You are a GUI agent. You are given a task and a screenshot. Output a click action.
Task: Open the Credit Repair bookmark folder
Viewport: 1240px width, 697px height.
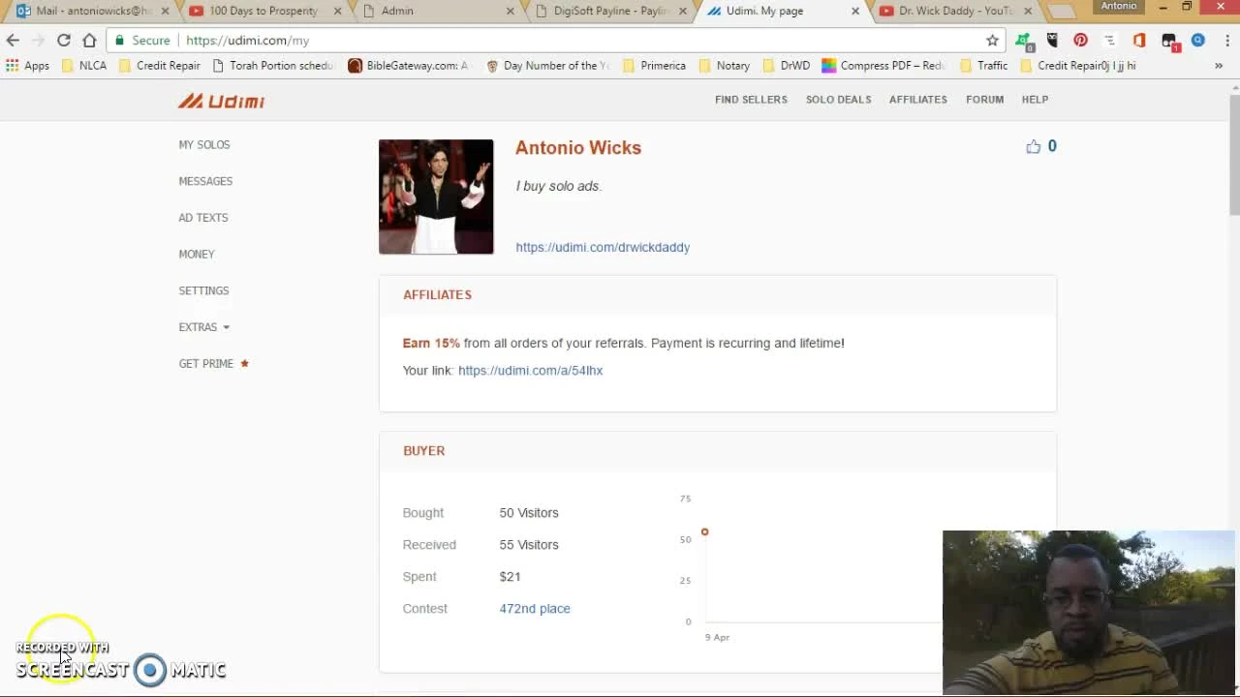[160, 66]
